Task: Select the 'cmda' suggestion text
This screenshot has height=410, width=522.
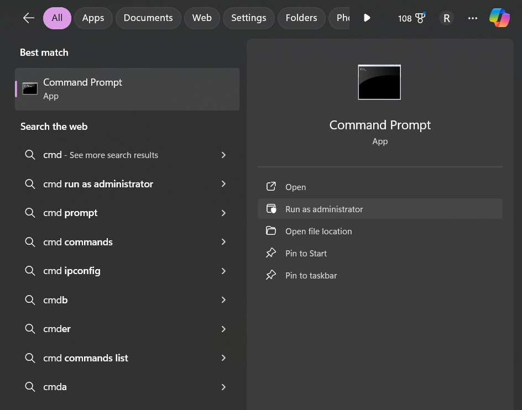Action: coord(55,387)
